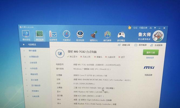180x108 pixels.
Task: Click the 微博分享 Weibo icon
Action: (119, 45)
